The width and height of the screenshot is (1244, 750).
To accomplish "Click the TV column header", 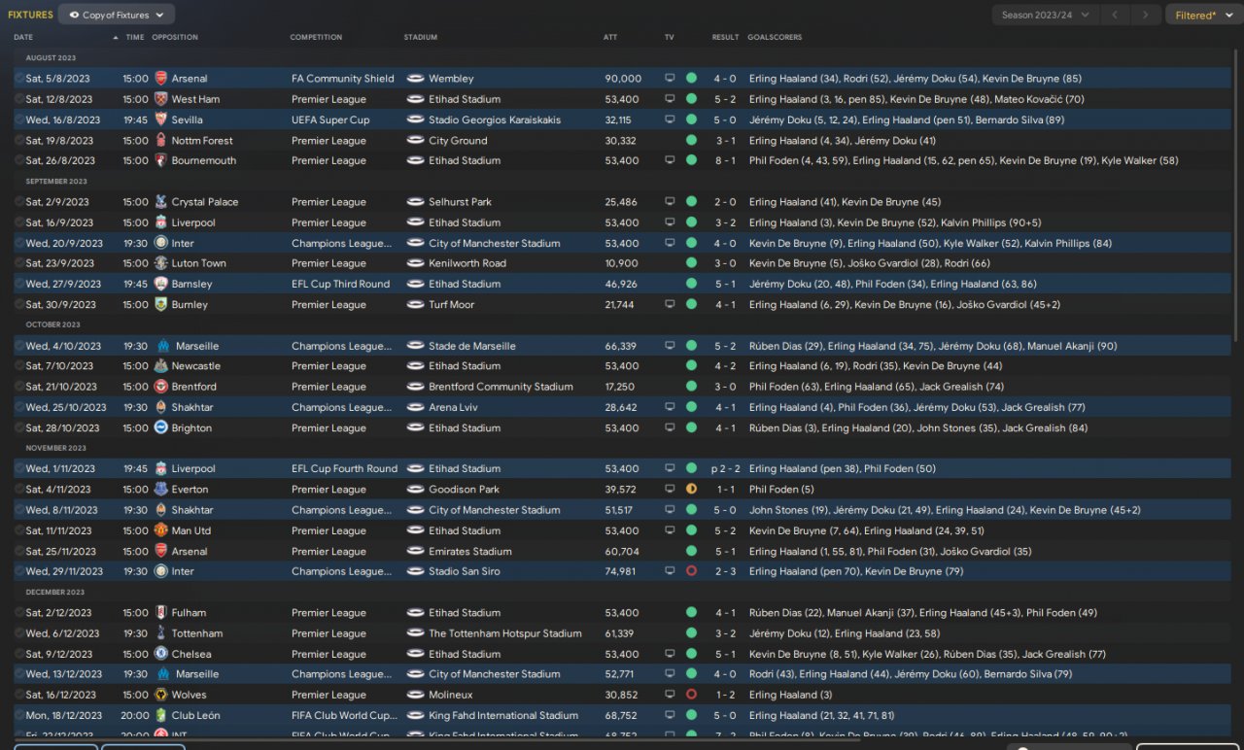I will (670, 38).
